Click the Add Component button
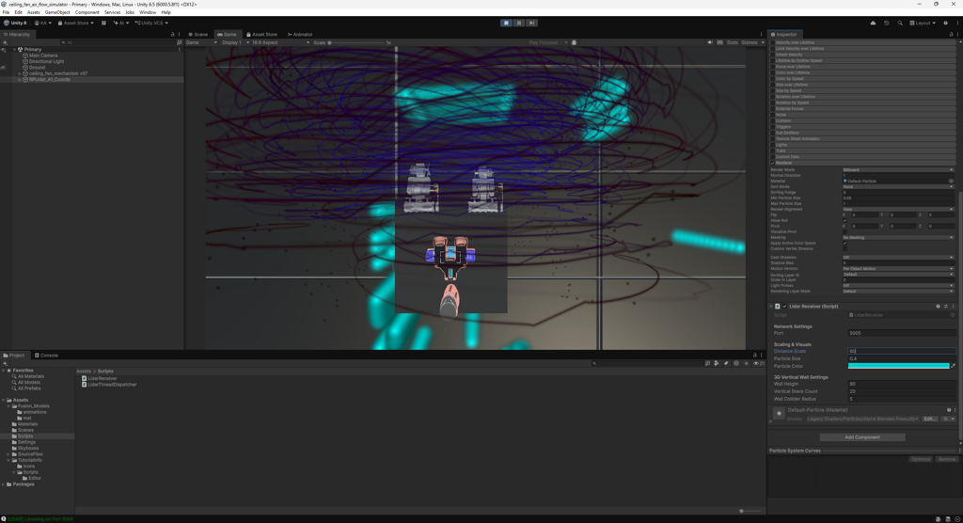This screenshot has width=963, height=523. (862, 437)
